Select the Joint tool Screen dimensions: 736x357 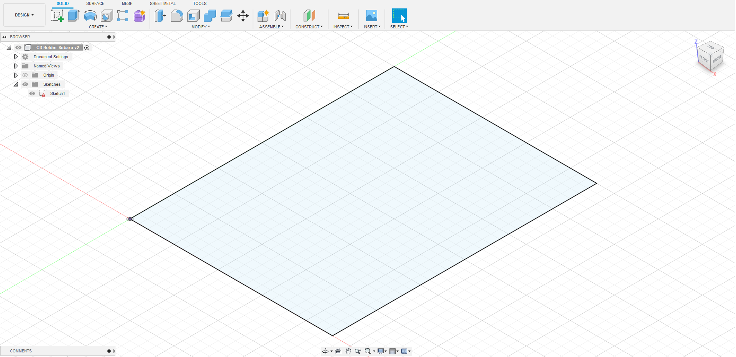point(280,16)
